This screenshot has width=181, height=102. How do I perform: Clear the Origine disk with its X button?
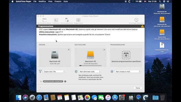pos(69,50)
